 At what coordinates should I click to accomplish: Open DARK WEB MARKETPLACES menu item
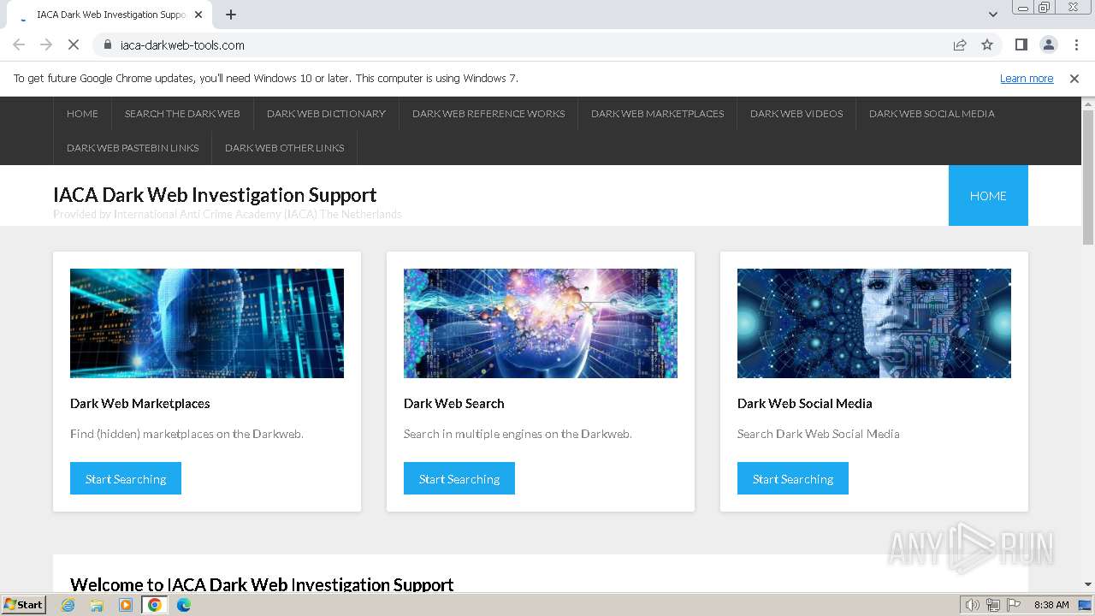tap(657, 114)
